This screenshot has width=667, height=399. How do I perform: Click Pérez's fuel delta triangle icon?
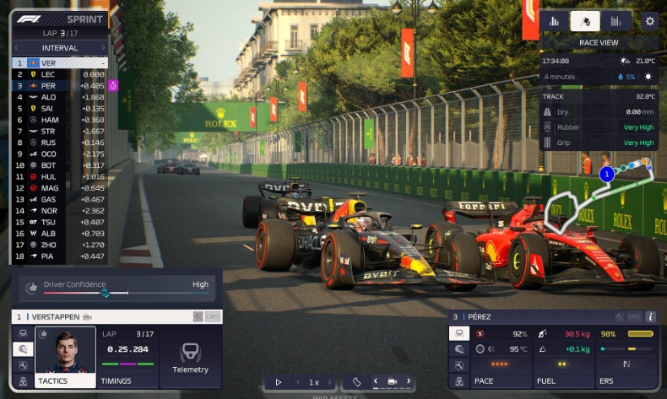click(x=542, y=349)
